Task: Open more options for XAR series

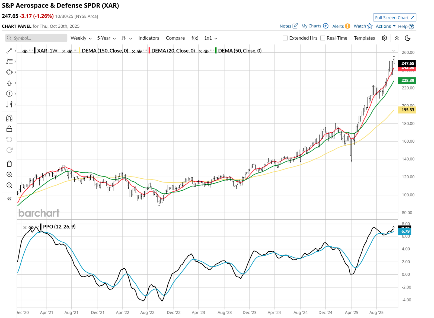Action: (x=31, y=50)
